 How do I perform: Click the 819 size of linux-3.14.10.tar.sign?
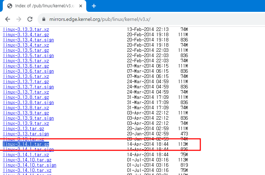coord(184,165)
